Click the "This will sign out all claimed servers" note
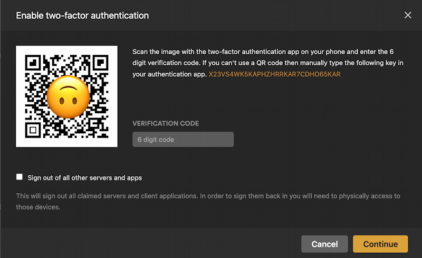The width and height of the screenshot is (422, 258). (x=208, y=201)
